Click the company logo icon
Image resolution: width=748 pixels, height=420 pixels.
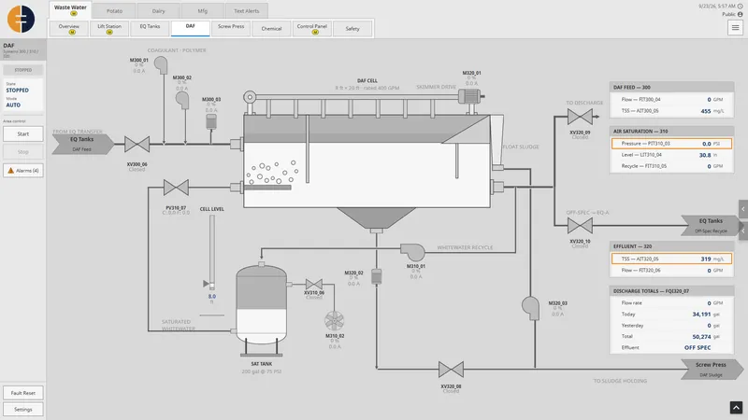(x=21, y=19)
